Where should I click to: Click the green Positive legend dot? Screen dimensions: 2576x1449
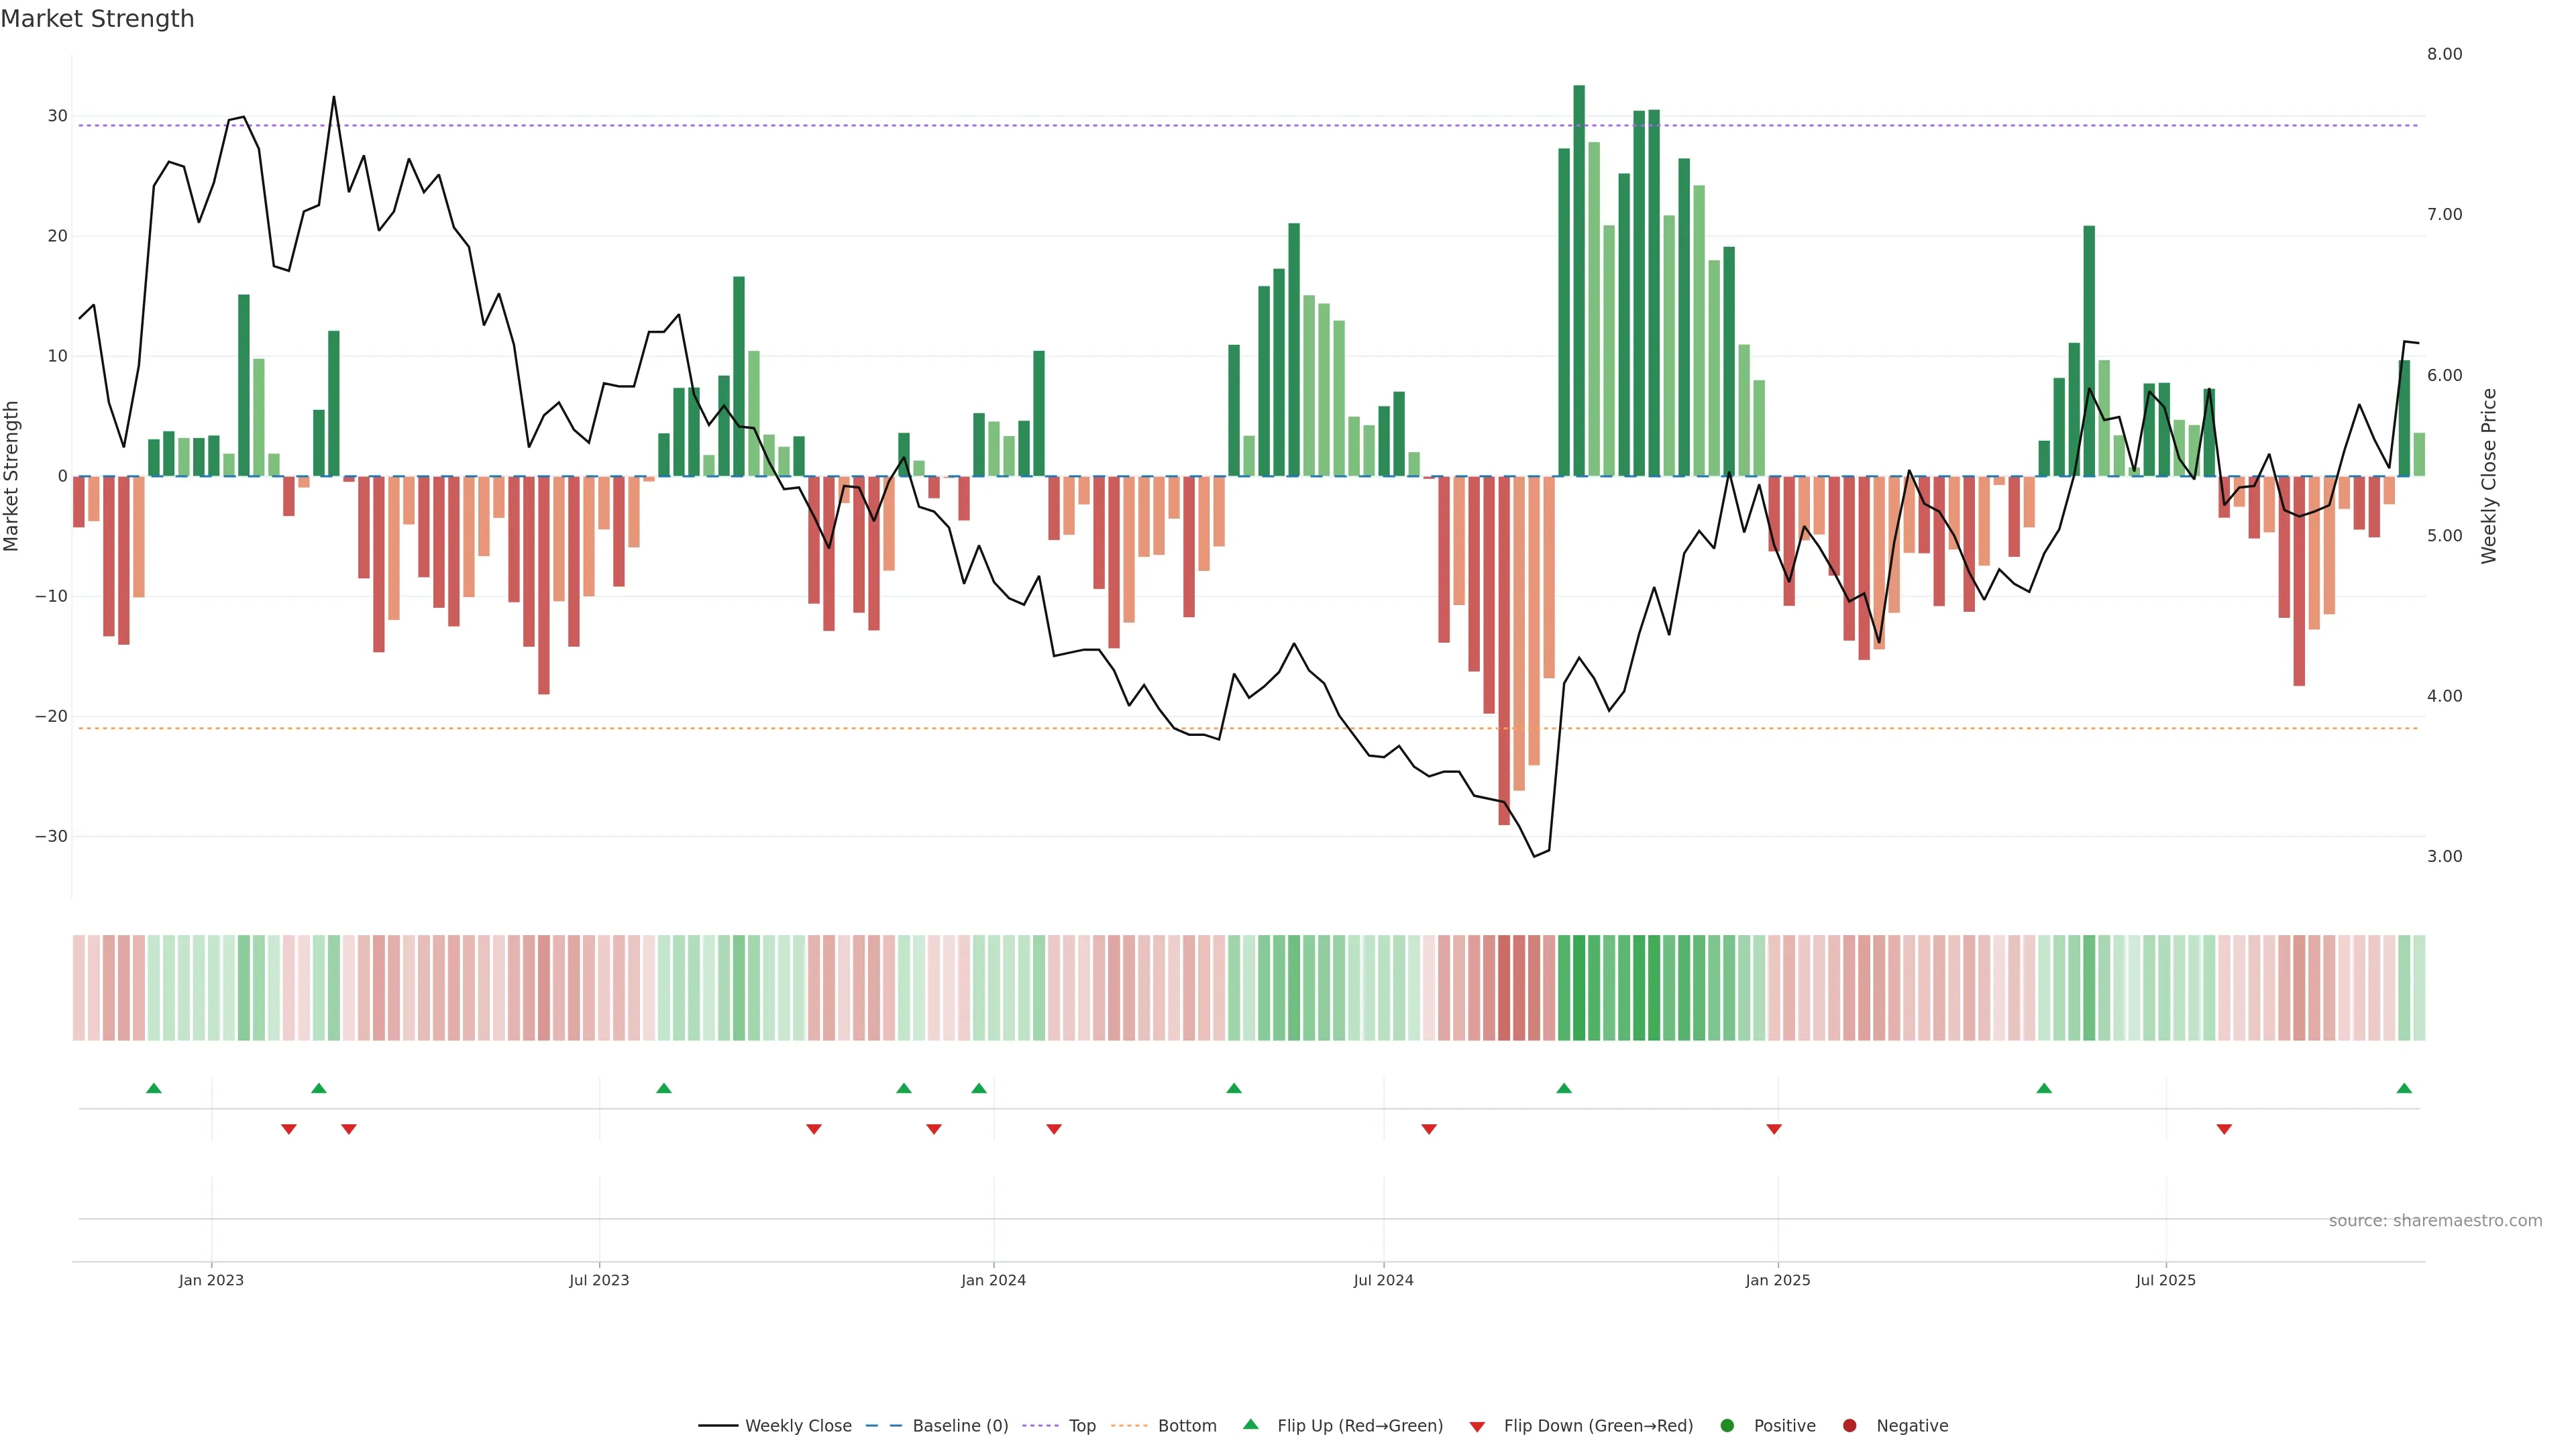[x=1727, y=1426]
